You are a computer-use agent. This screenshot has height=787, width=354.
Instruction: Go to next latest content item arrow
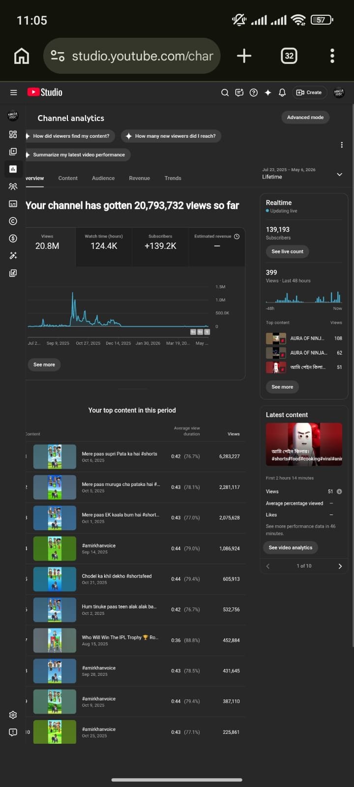pyautogui.click(x=340, y=566)
